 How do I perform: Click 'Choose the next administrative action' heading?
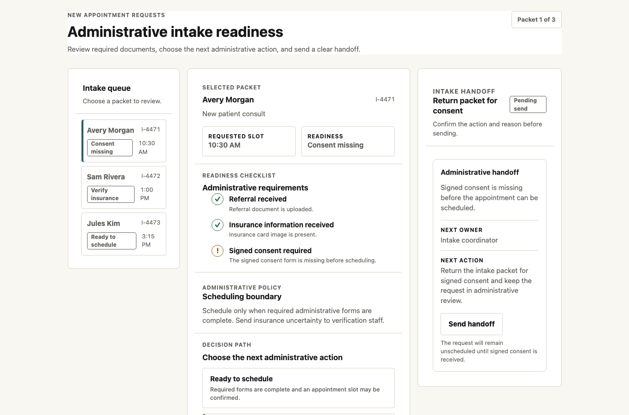[272, 357]
